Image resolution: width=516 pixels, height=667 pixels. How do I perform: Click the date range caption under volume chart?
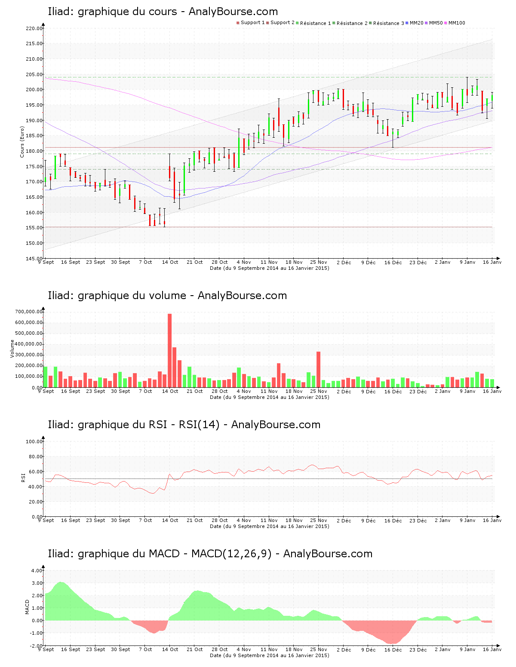(269, 397)
